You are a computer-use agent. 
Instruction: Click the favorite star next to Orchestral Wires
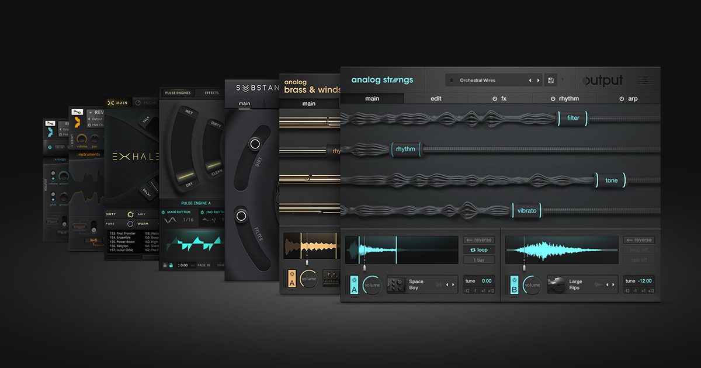[452, 80]
